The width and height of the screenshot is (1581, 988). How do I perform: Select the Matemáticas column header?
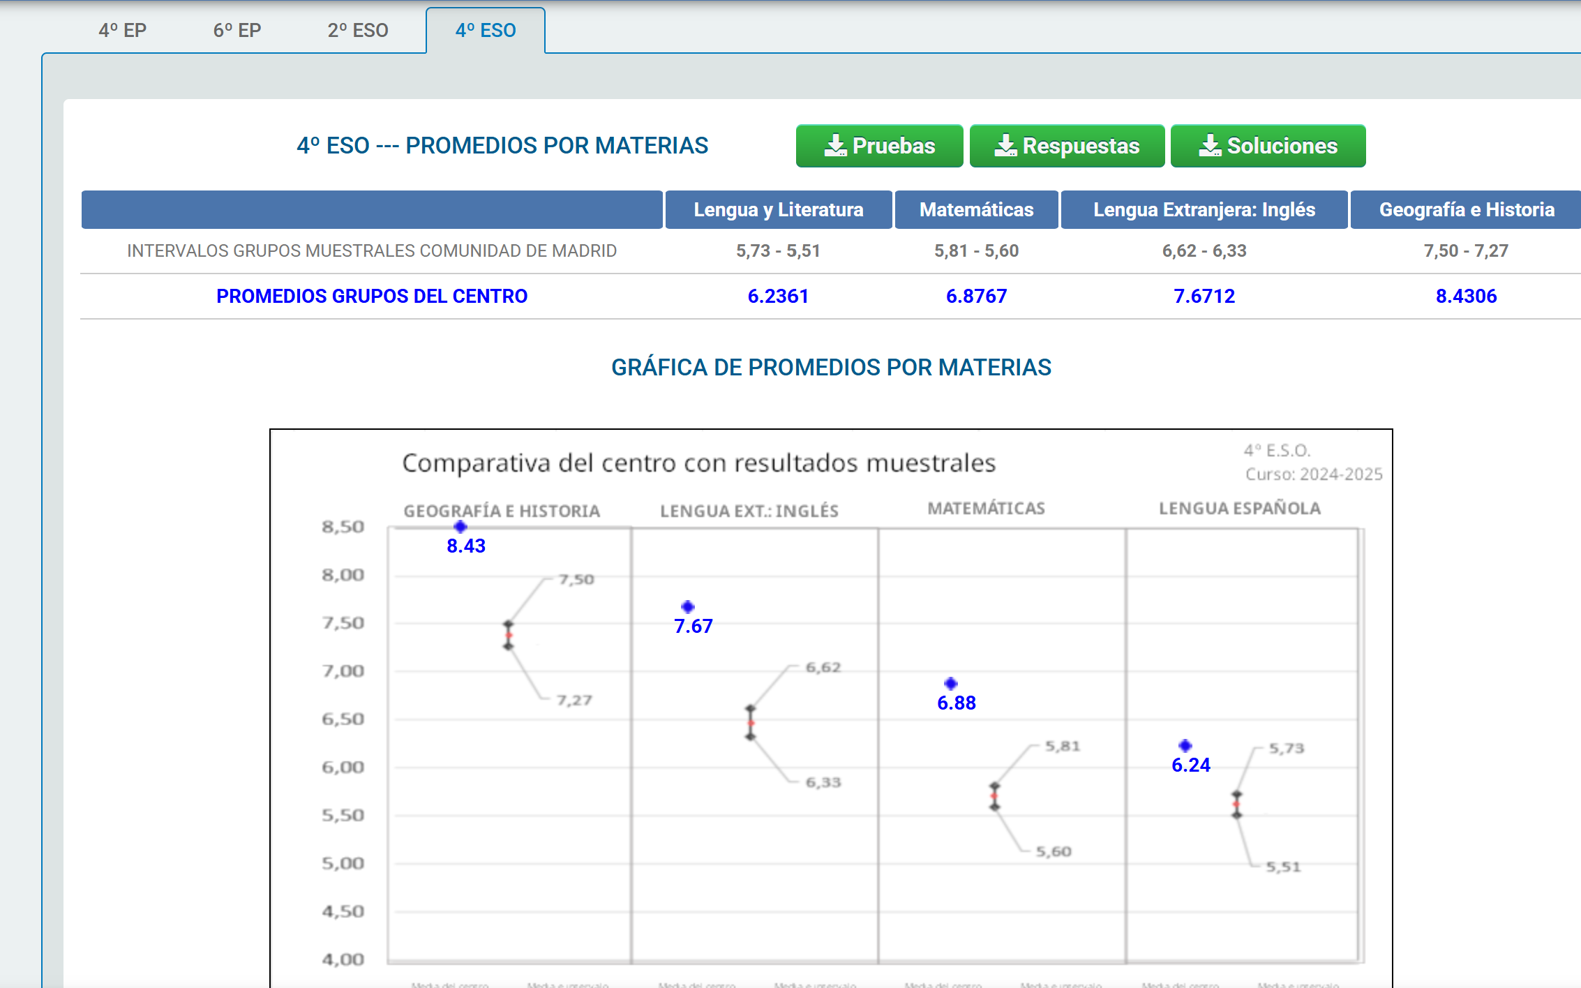(976, 209)
